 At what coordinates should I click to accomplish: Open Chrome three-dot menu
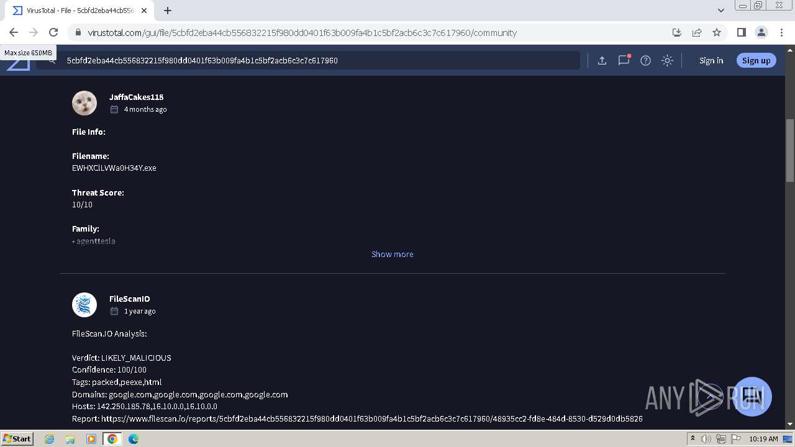coord(781,32)
